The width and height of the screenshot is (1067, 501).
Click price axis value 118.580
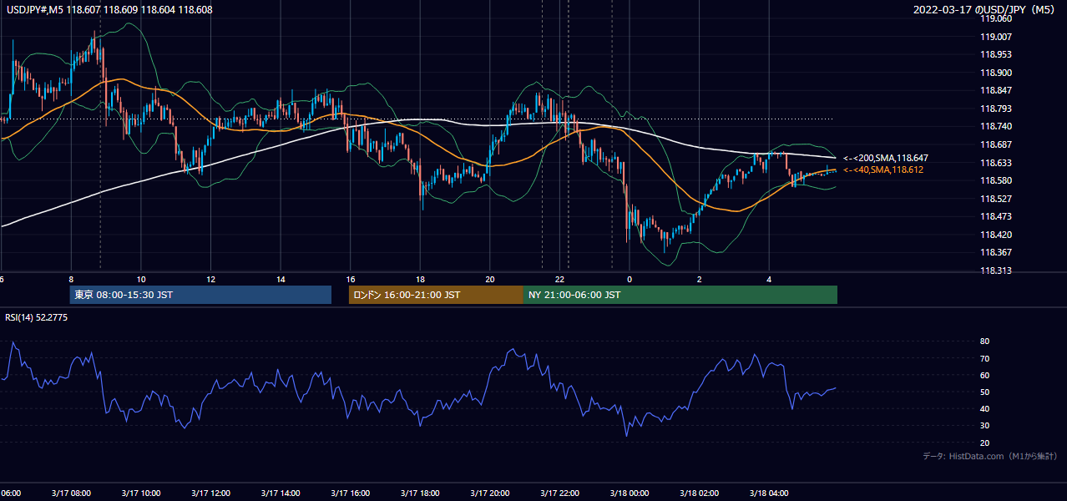coord(997,180)
